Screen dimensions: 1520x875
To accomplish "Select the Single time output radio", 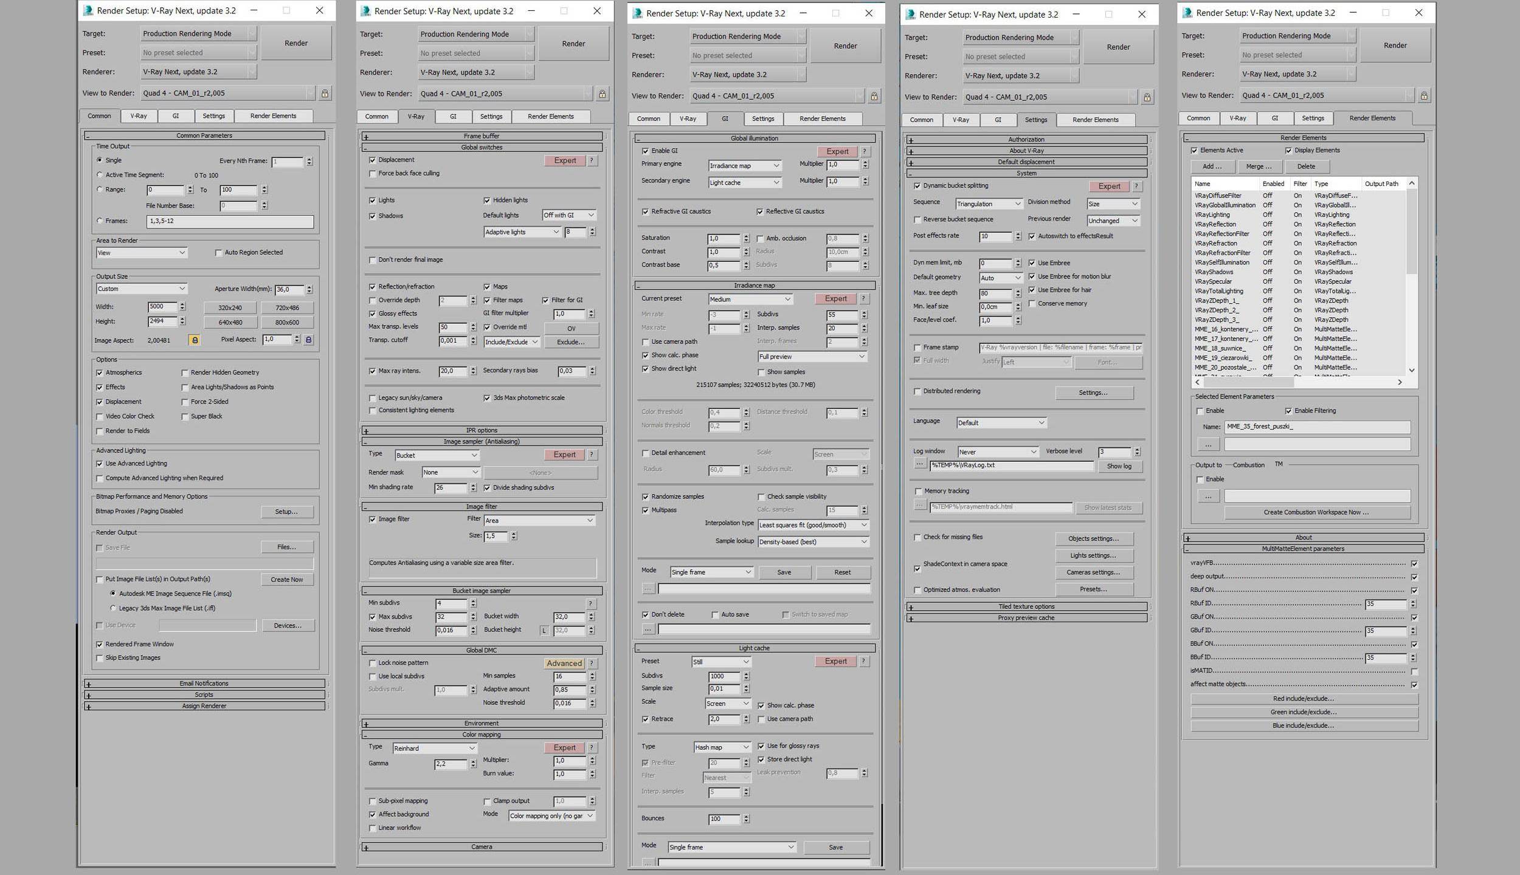I will (x=100, y=160).
